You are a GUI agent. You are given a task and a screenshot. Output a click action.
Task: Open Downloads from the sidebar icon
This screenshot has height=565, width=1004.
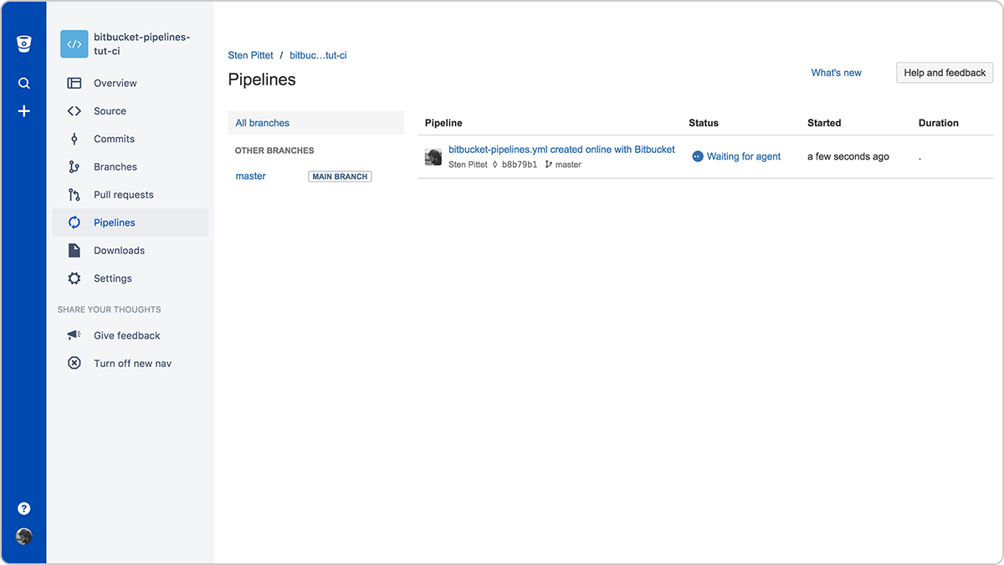[x=74, y=250]
